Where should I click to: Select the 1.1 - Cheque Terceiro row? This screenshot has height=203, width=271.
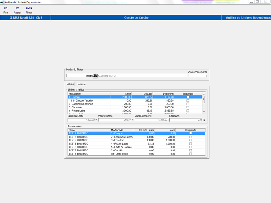135,100
